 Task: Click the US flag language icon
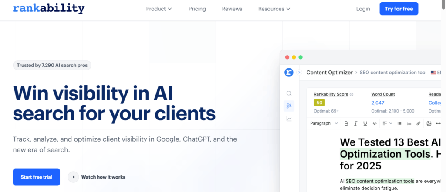[x=433, y=73]
